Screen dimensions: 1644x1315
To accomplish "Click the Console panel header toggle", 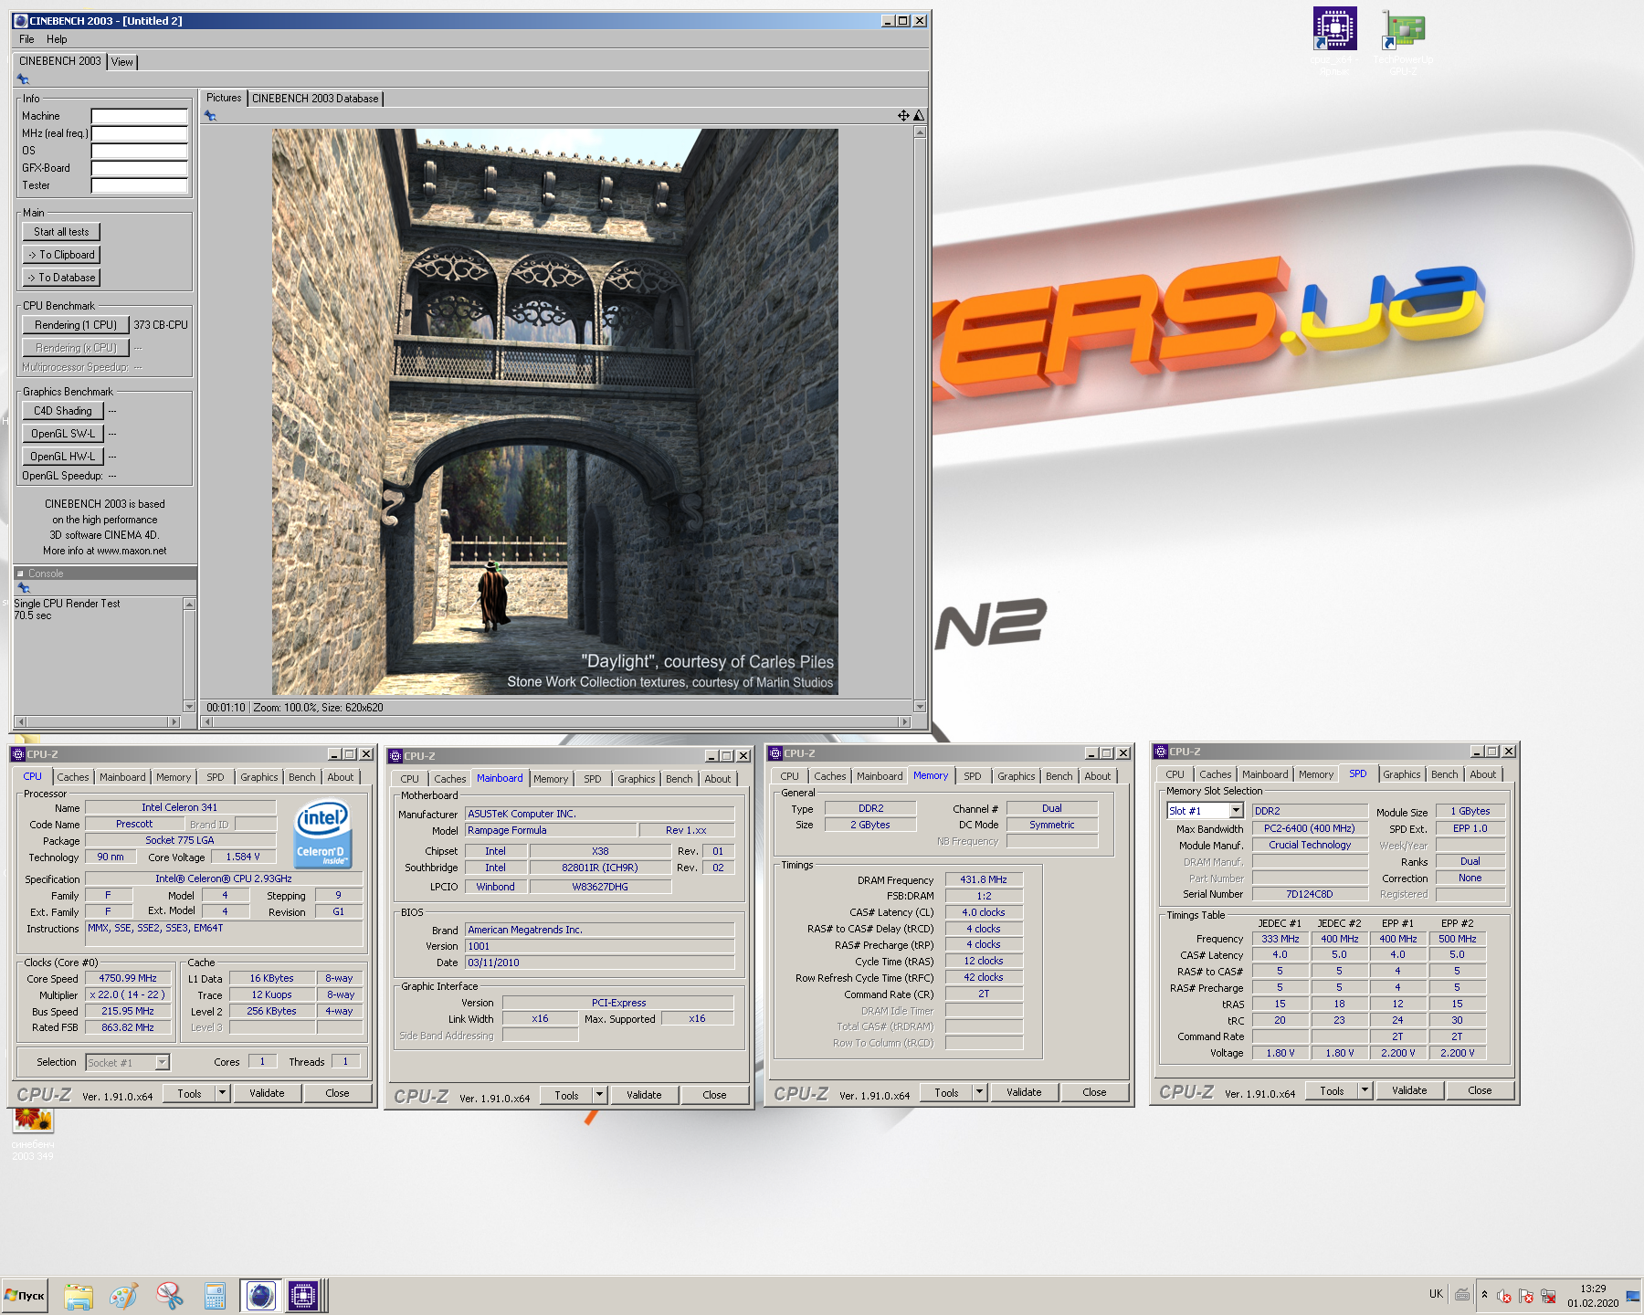I will click(20, 573).
